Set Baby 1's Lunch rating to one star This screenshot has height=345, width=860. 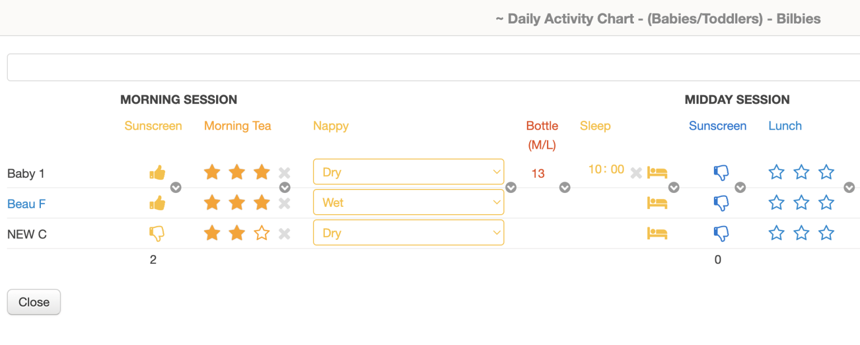(776, 172)
